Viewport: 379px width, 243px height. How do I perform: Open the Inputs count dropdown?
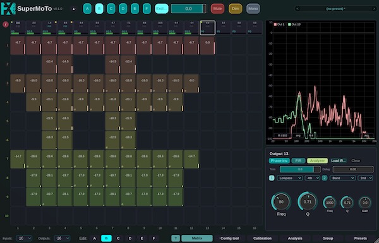24,239
